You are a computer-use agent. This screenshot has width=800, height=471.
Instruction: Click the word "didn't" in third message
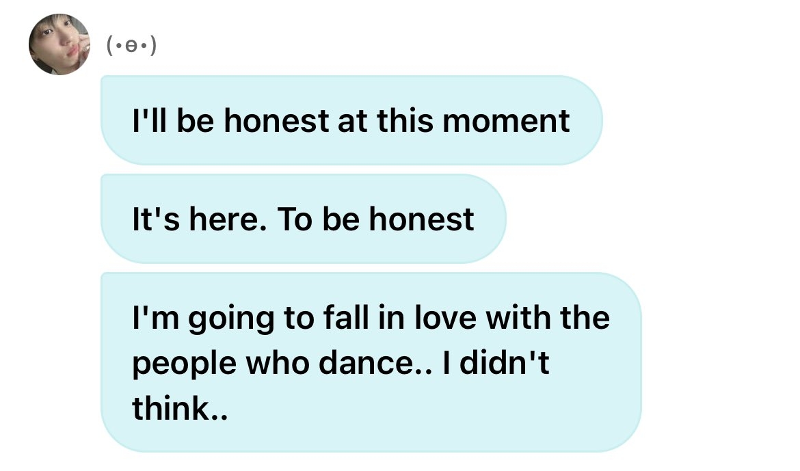tap(504, 363)
